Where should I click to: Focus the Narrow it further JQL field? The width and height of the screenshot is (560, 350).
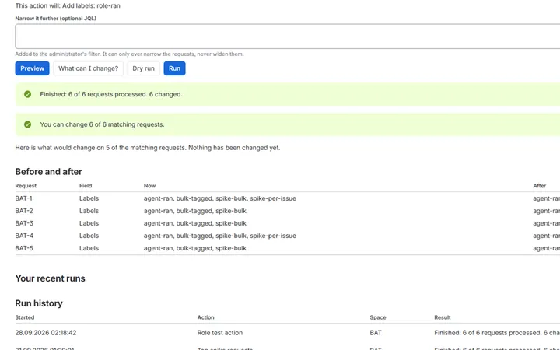[x=288, y=37]
